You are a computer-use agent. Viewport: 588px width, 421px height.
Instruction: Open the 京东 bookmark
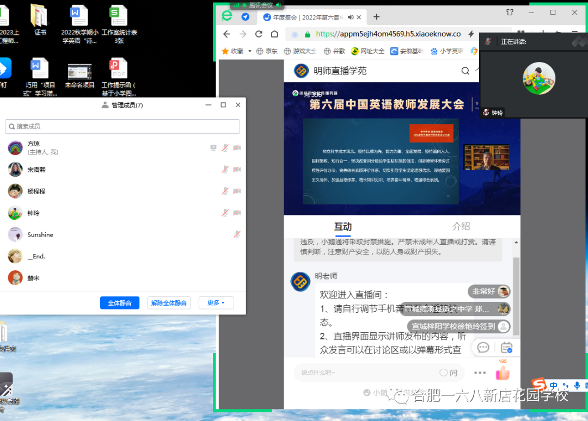267,51
